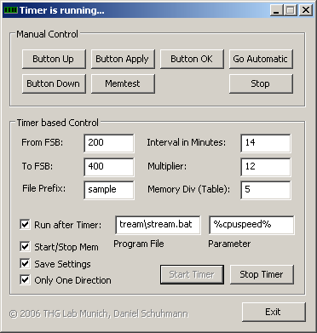
Task: Click the Multiplier: label
Action: click(167, 166)
